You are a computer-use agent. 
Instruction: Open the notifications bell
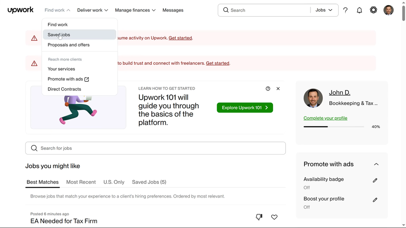click(x=359, y=10)
